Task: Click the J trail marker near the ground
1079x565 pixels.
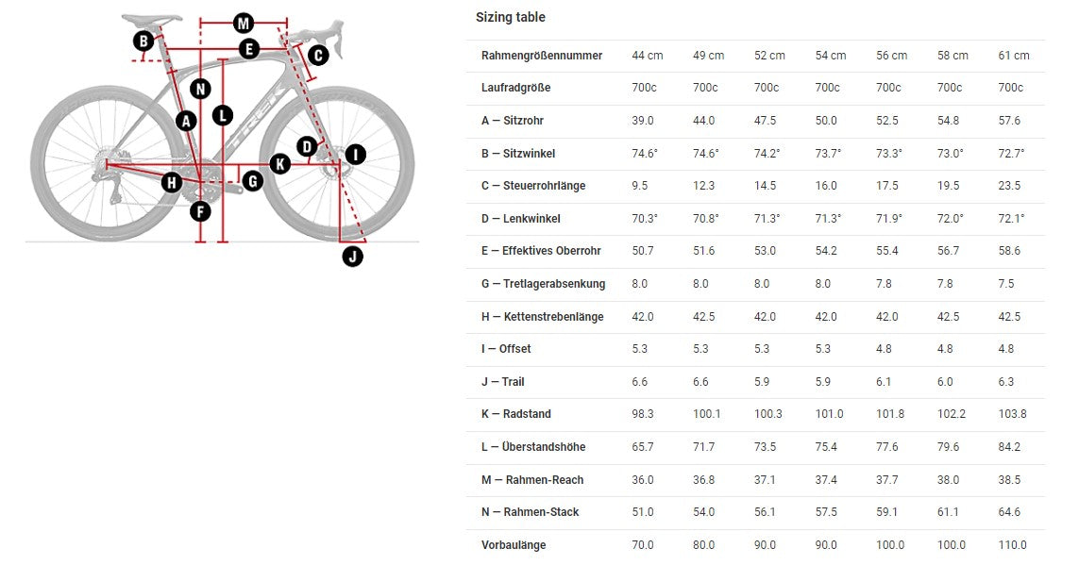Action: point(352,255)
